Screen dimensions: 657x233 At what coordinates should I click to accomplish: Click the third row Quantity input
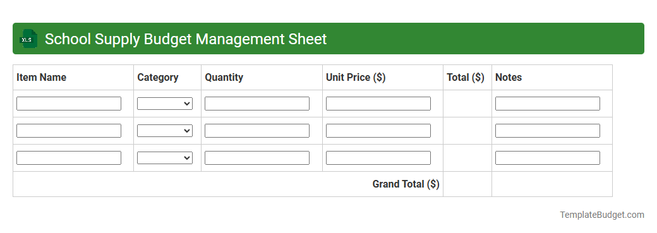pos(257,158)
